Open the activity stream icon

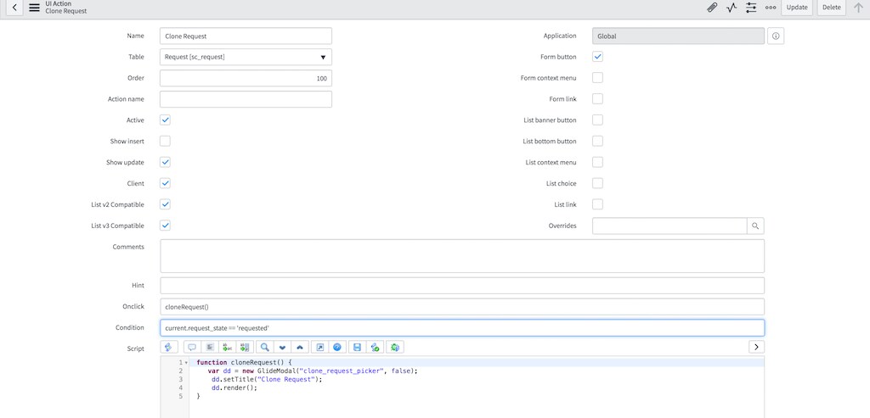tap(732, 8)
